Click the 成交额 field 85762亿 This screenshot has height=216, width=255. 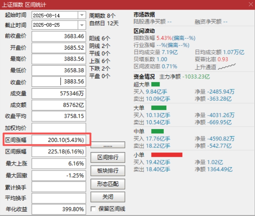tap(59, 105)
